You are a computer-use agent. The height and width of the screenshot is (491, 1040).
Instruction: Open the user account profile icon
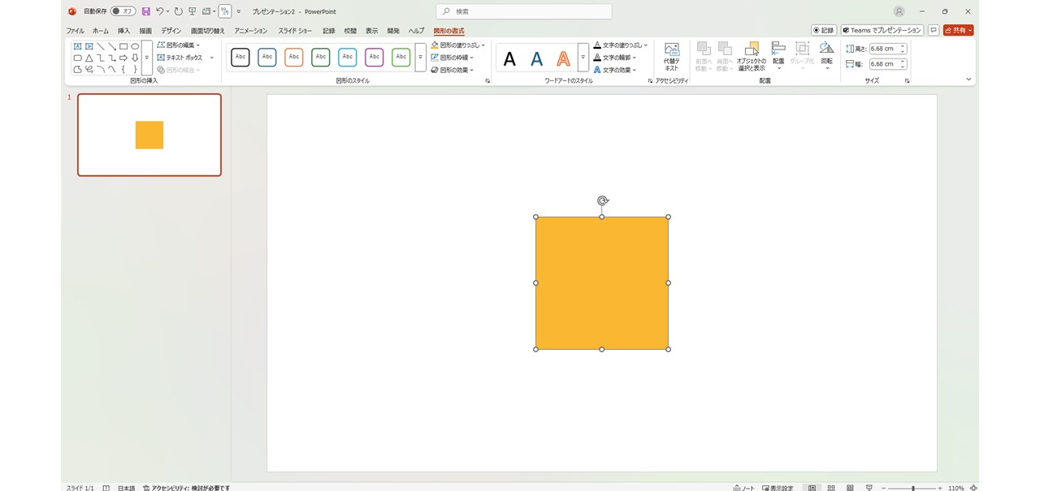pos(899,11)
